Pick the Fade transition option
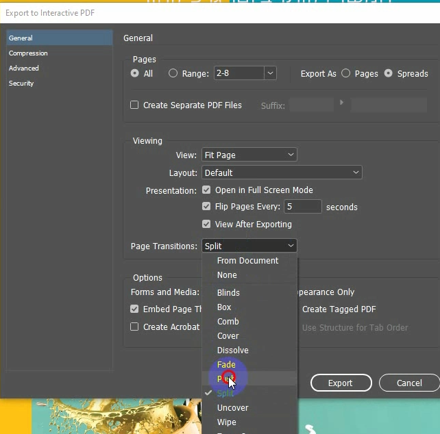 [x=226, y=365]
